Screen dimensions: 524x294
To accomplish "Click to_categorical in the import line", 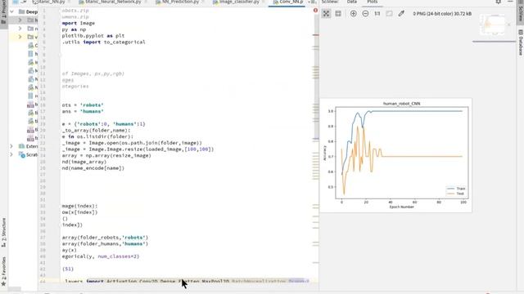I will [x=124, y=42].
